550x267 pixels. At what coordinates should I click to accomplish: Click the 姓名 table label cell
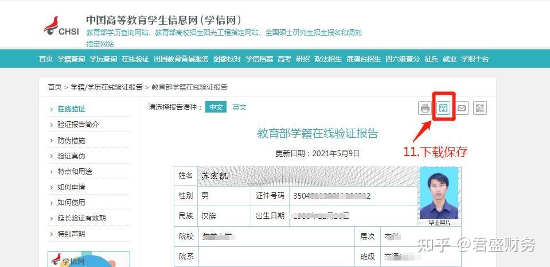pyautogui.click(x=186, y=176)
